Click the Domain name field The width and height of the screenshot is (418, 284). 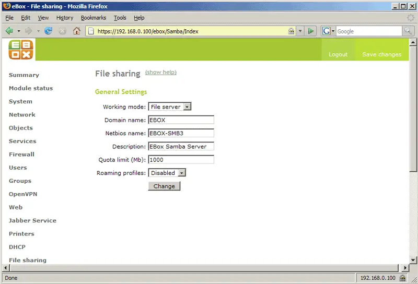pos(181,120)
